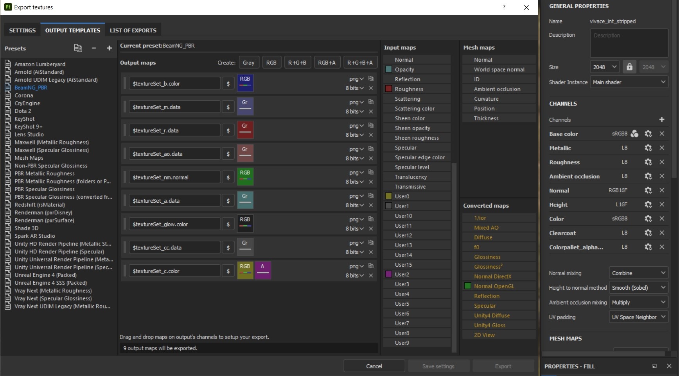Add a new preset with plus icon
Screen dimensions: 679x376
pos(109,48)
